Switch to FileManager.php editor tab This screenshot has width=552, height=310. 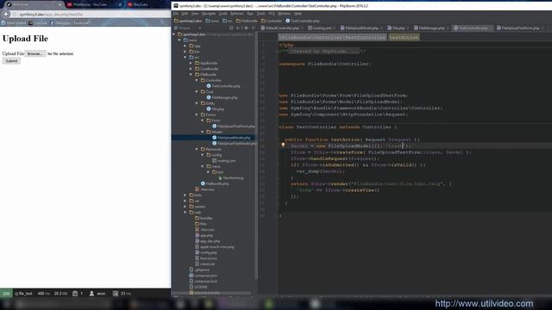pyautogui.click(x=431, y=28)
